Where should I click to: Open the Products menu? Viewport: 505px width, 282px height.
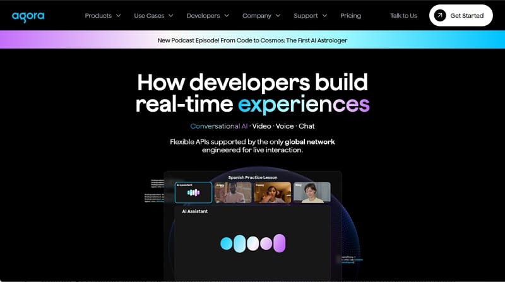click(x=98, y=15)
